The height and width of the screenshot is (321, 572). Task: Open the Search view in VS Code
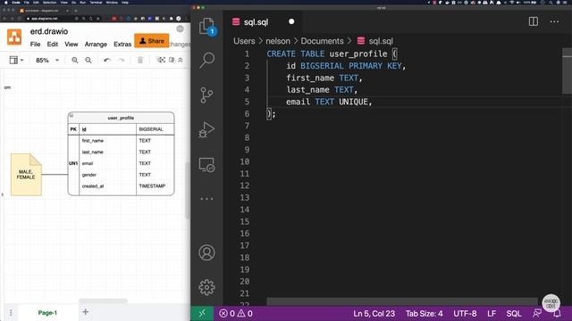(x=206, y=60)
